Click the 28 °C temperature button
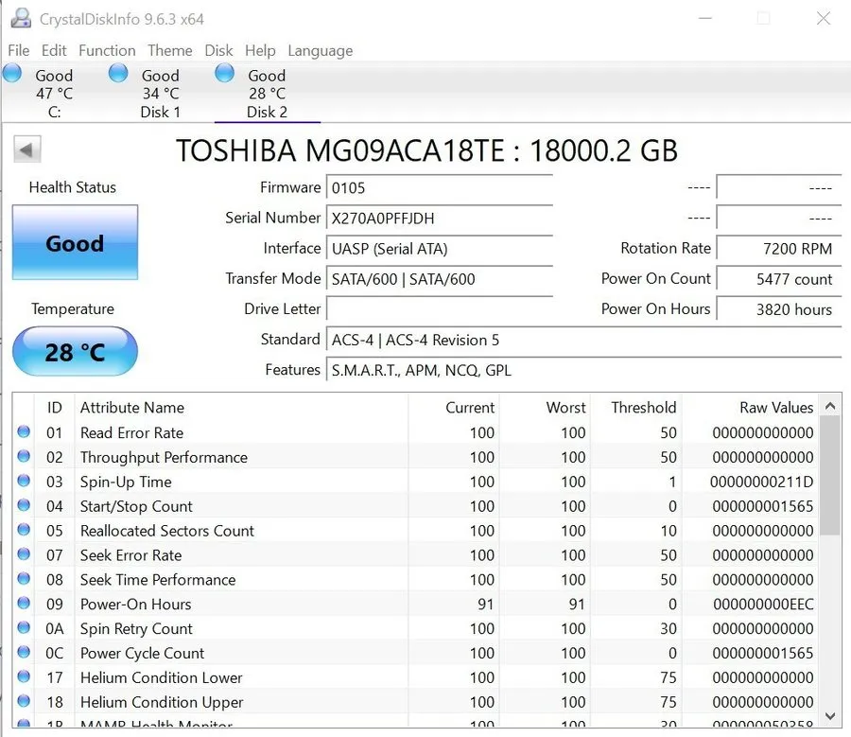The width and height of the screenshot is (851, 737). [75, 351]
